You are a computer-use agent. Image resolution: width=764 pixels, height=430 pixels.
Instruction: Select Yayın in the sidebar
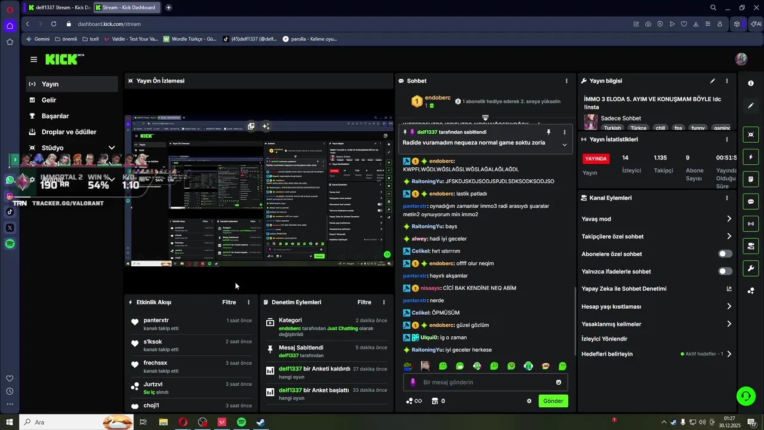coord(72,84)
